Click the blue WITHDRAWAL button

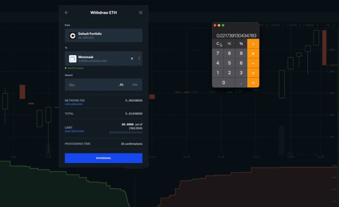104,158
